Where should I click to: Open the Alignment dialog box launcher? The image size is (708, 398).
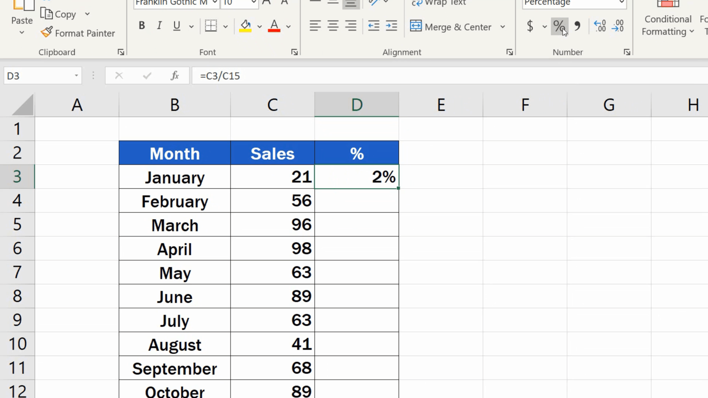(509, 52)
